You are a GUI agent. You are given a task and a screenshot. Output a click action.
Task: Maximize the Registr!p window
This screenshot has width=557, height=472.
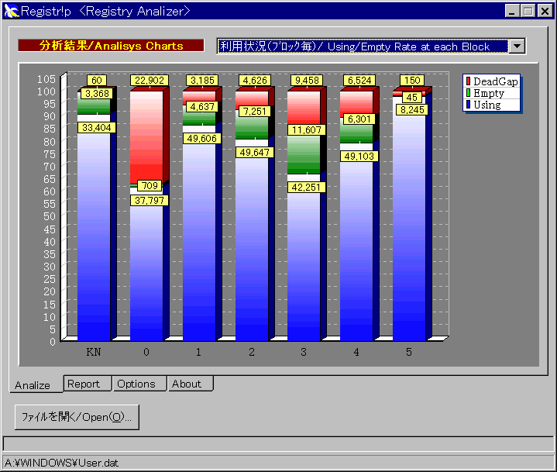click(528, 11)
